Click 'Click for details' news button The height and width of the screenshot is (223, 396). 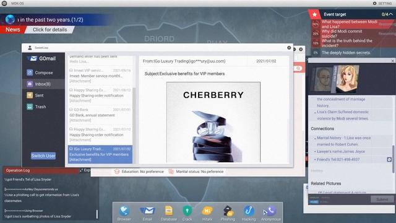pyautogui.click(x=49, y=30)
